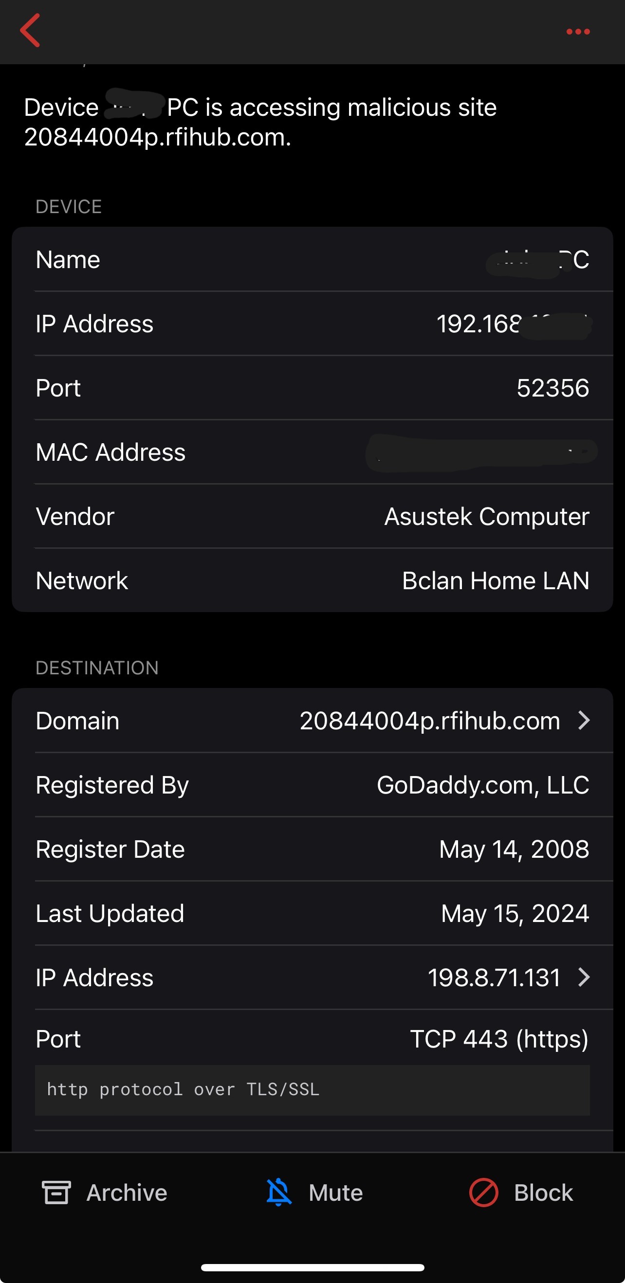
Task: Expand destination IP Address chevron
Action: click(x=584, y=977)
